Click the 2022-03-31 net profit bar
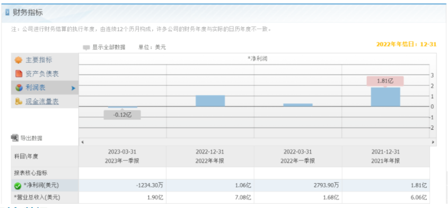The image size is (448, 208). pos(298,105)
